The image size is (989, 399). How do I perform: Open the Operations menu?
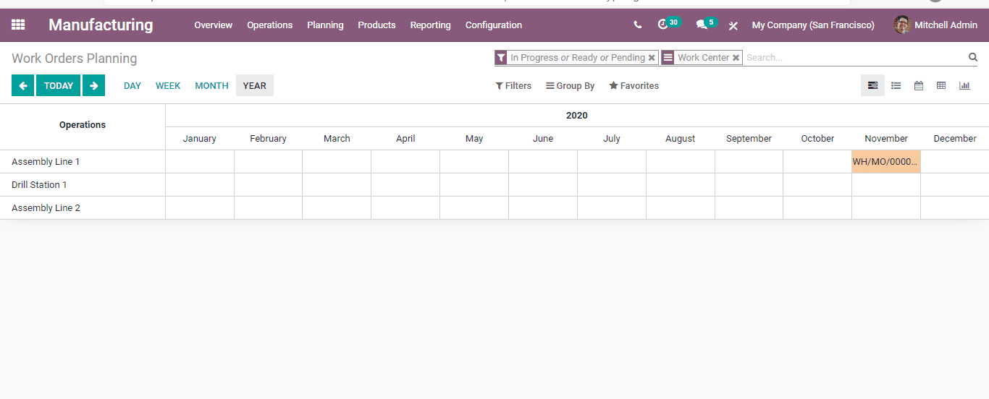point(269,25)
